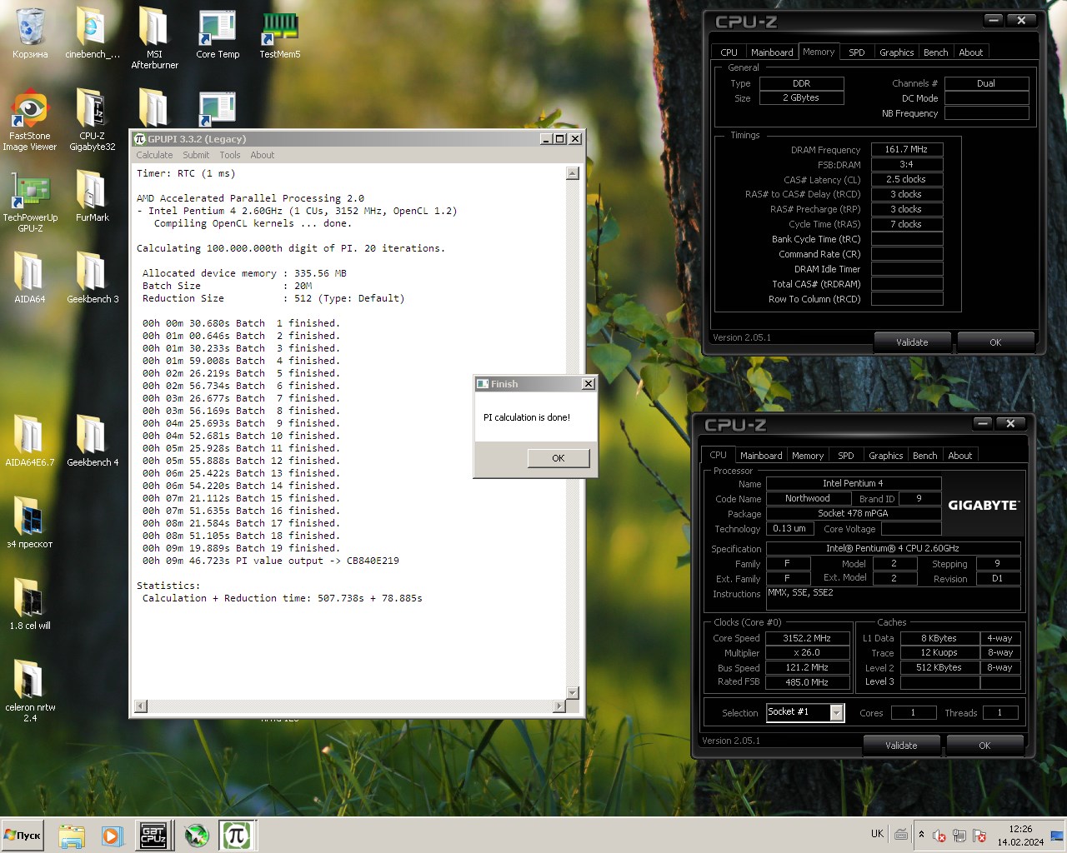Open the FurMark folder
Viewport: 1067px width, 853px height.
pyautogui.click(x=92, y=197)
